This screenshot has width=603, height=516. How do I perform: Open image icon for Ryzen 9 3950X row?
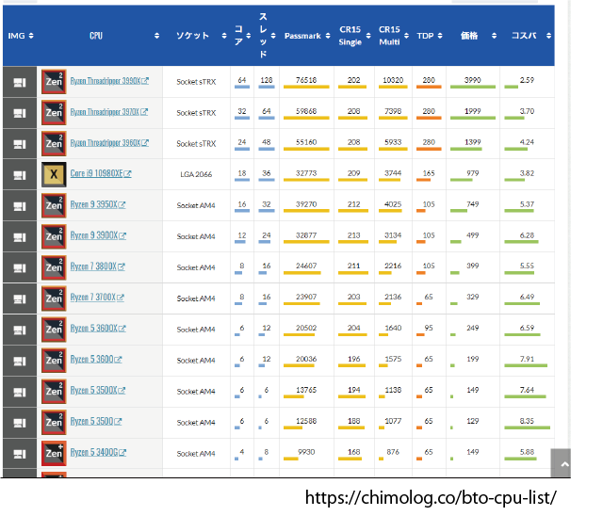tap(20, 206)
